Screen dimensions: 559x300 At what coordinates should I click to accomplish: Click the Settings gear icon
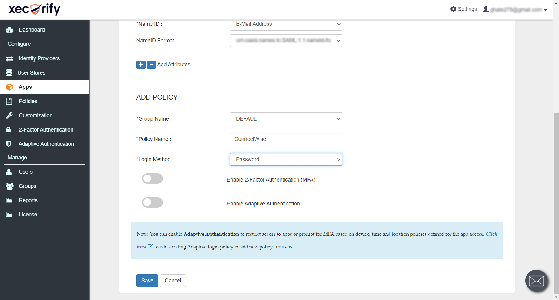[453, 9]
